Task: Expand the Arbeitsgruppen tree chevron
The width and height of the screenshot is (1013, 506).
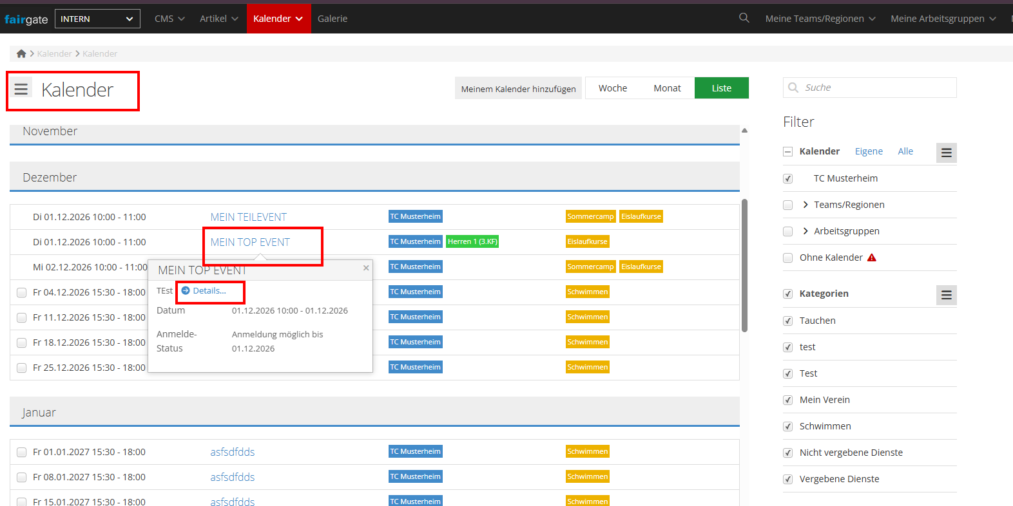Action: pyautogui.click(x=806, y=231)
